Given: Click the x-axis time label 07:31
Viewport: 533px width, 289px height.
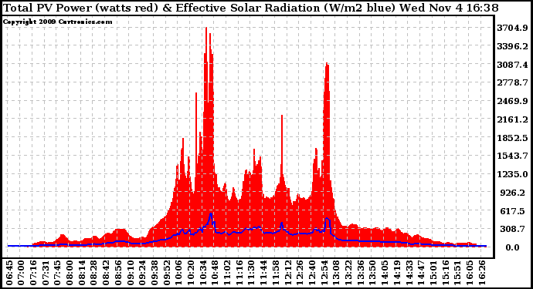Looking at the screenshot, I should tap(46, 273).
